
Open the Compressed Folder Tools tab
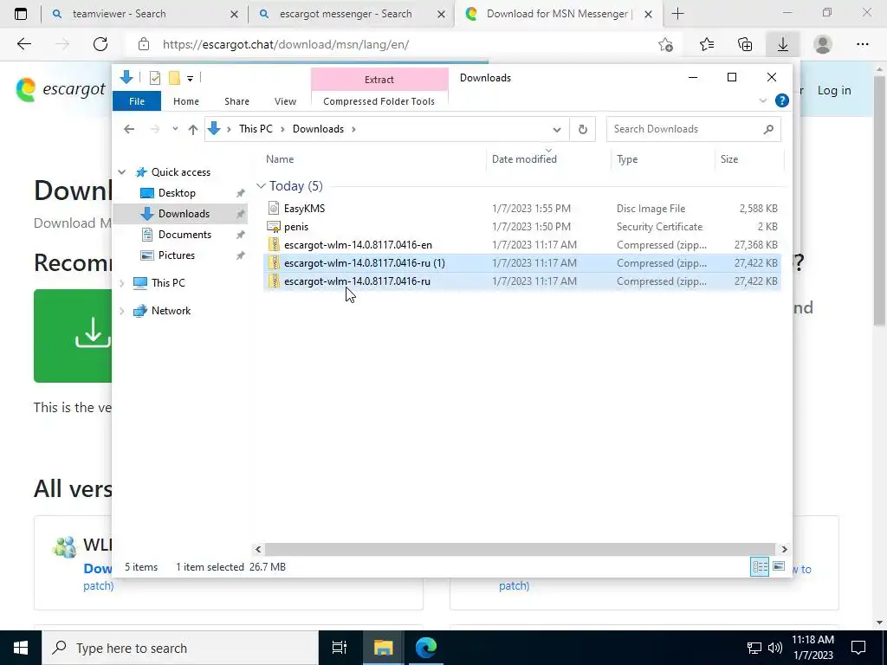(379, 101)
